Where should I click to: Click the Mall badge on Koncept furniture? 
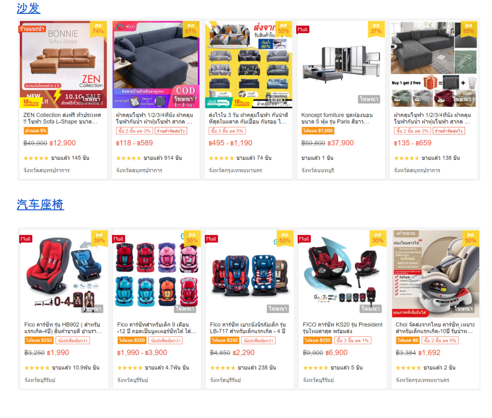pos(303,29)
